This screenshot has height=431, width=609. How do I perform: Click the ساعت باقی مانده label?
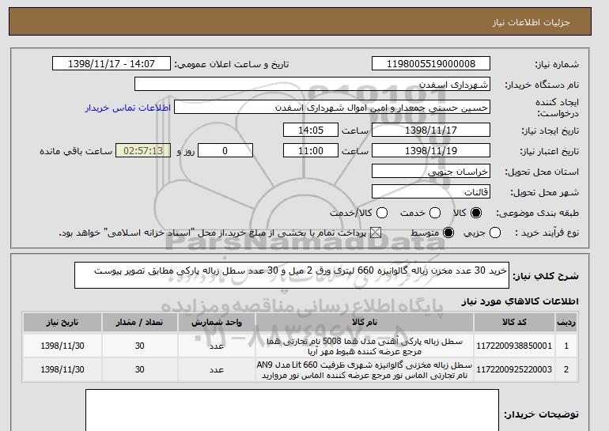point(76,151)
